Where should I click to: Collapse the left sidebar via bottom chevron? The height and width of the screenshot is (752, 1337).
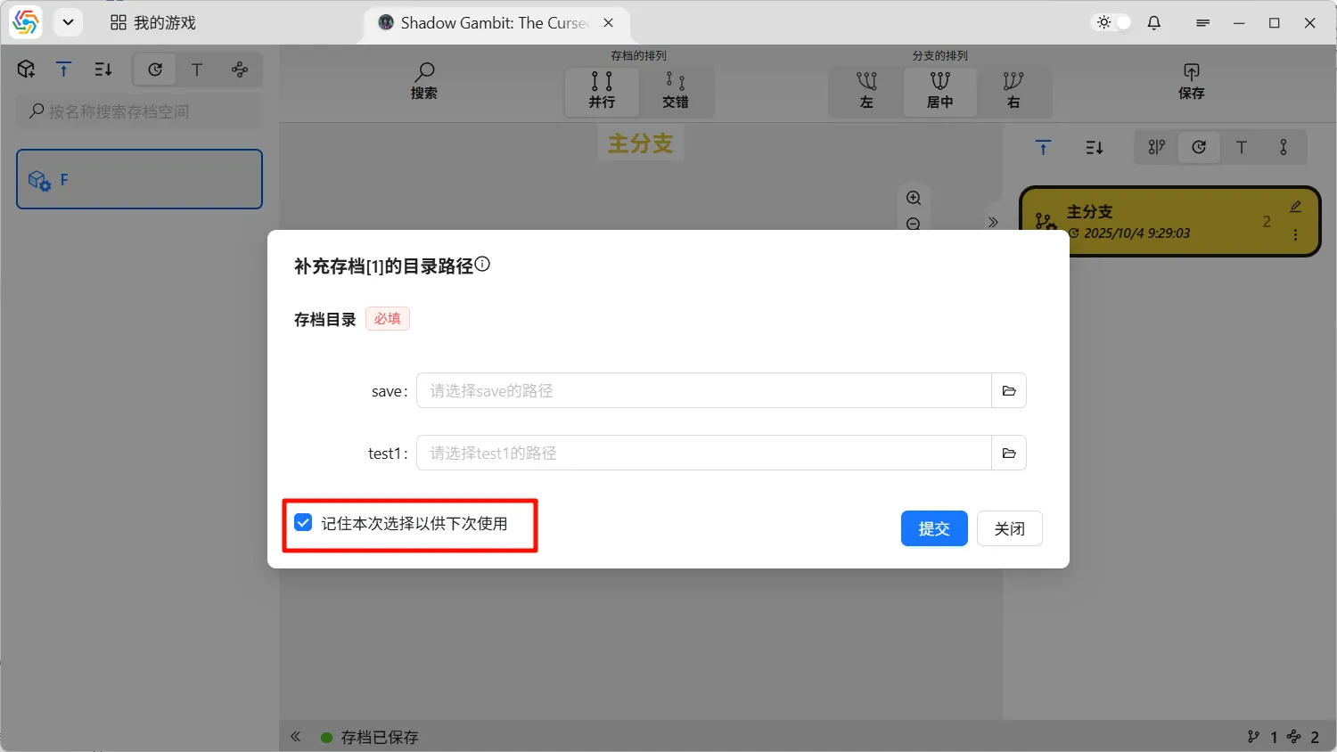[296, 737]
